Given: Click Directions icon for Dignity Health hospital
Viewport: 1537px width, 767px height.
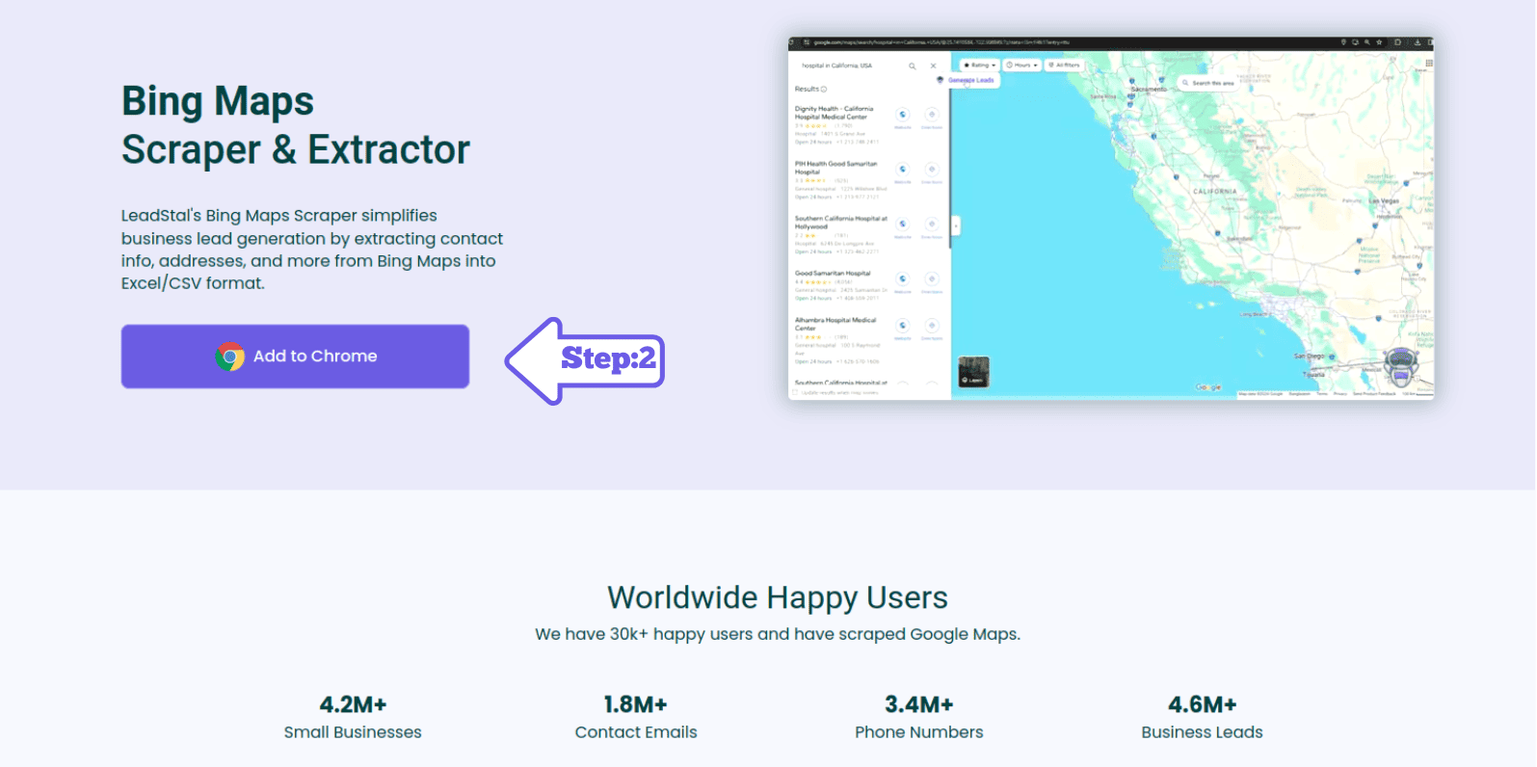Looking at the screenshot, I should point(932,115).
